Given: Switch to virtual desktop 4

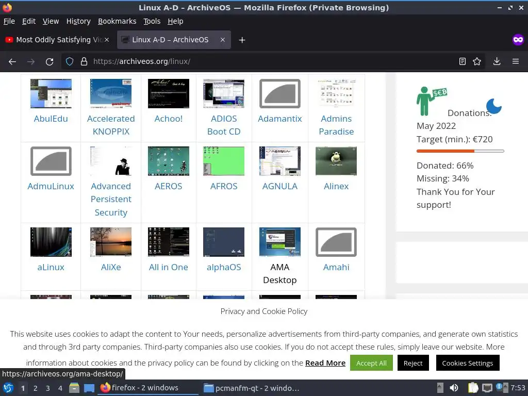Looking at the screenshot, I should [60, 388].
